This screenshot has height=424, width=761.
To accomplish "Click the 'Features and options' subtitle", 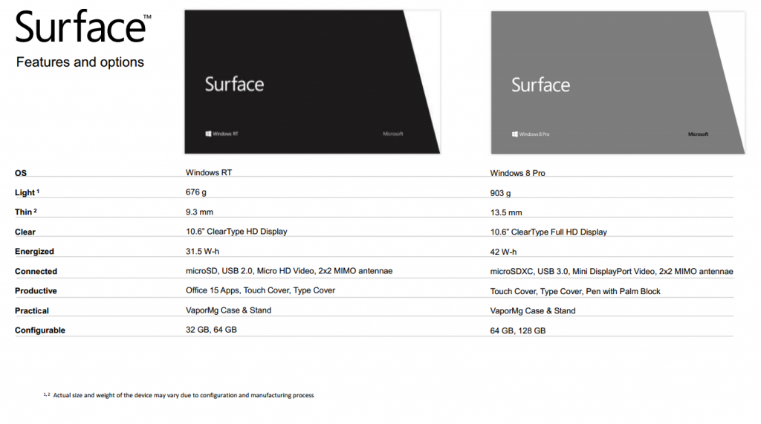I will point(80,62).
